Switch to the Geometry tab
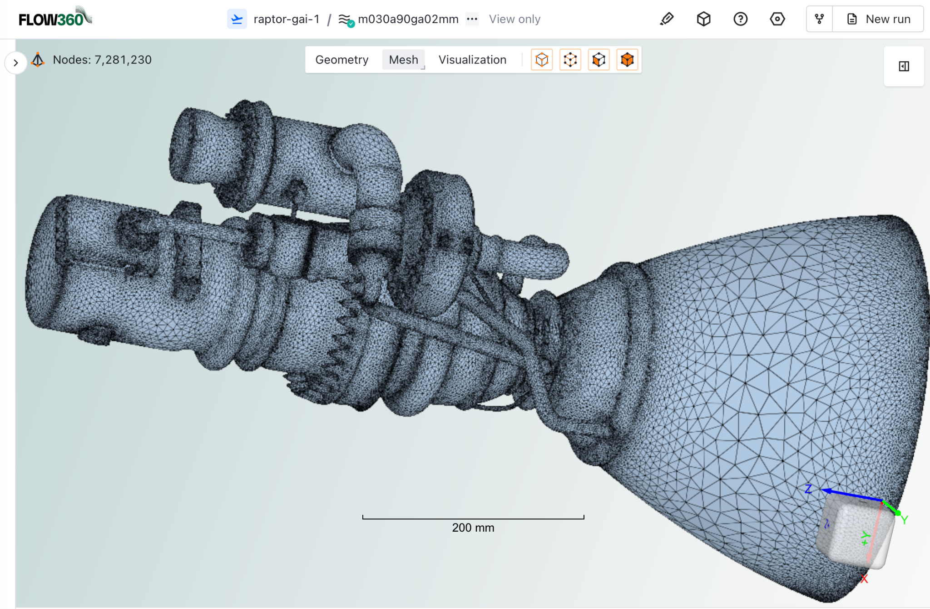 pos(342,60)
